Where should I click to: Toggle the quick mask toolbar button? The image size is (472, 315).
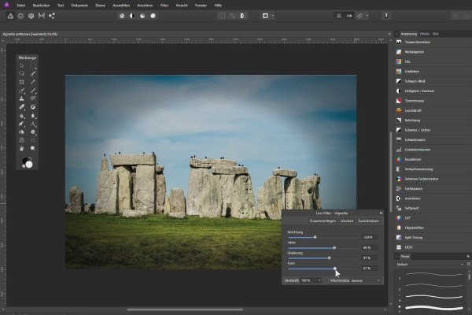point(265,16)
